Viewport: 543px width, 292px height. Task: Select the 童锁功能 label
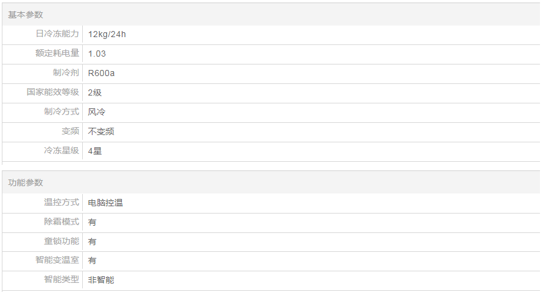click(x=61, y=242)
